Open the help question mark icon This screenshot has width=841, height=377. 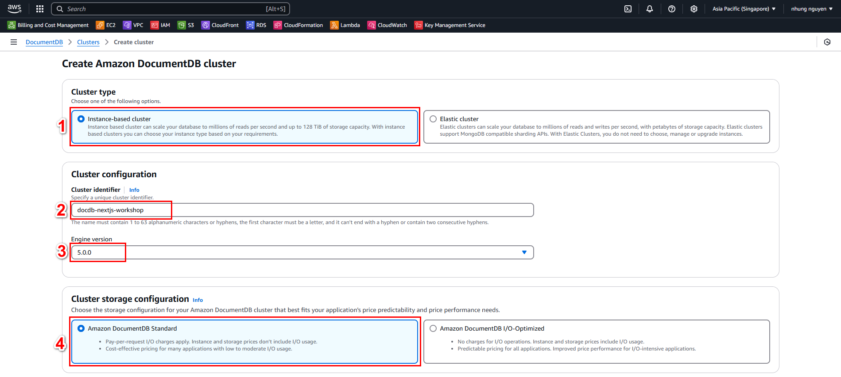click(x=672, y=9)
